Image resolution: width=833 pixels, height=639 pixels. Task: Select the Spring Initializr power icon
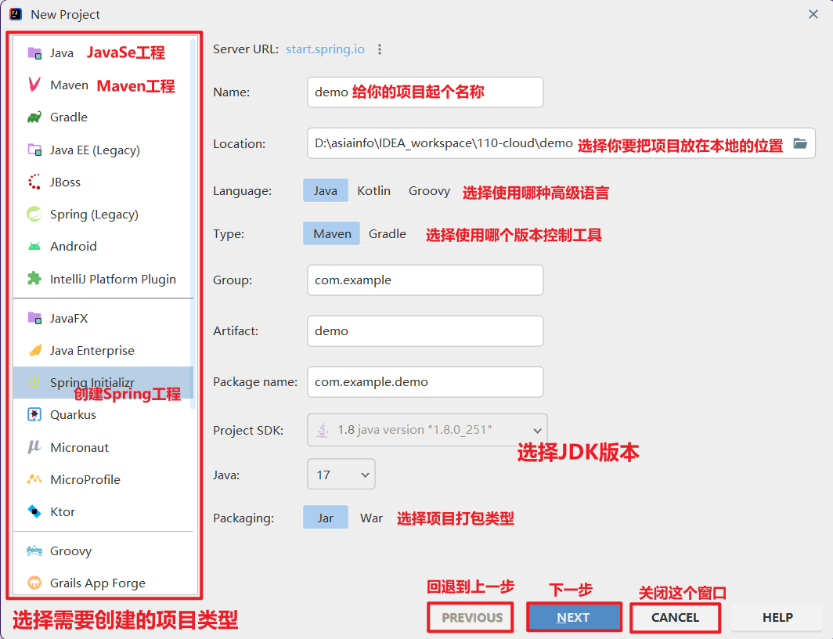[34, 382]
